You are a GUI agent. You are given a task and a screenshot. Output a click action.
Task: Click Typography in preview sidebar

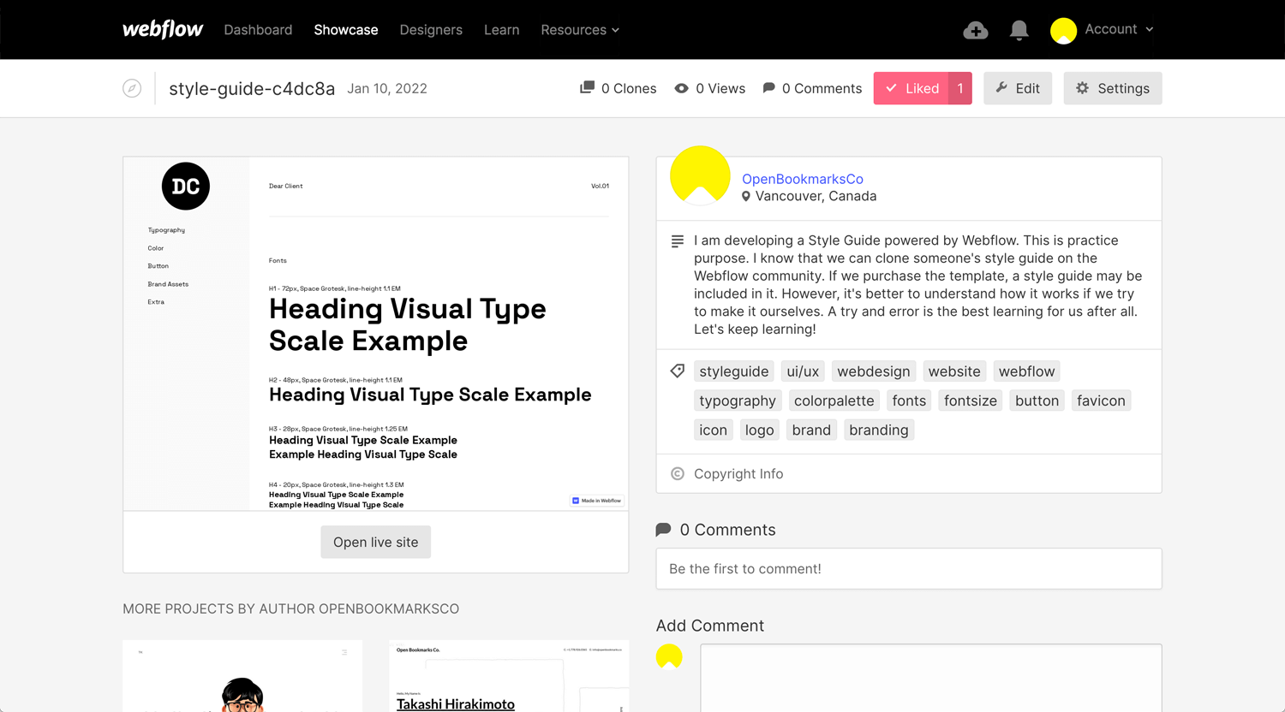coord(166,230)
